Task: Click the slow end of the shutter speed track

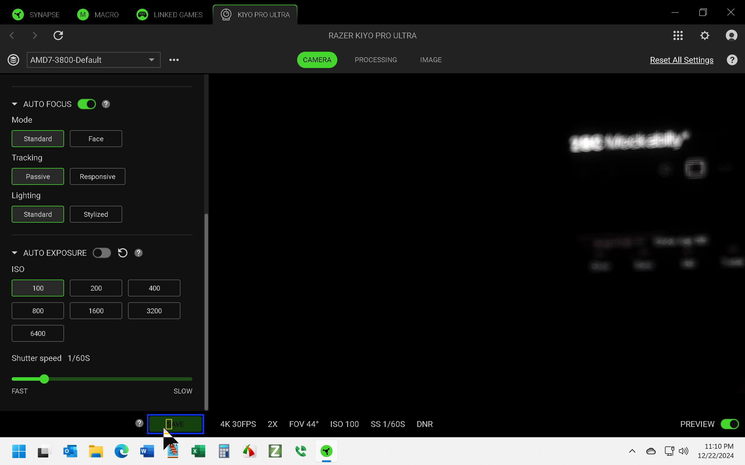Action: point(190,379)
